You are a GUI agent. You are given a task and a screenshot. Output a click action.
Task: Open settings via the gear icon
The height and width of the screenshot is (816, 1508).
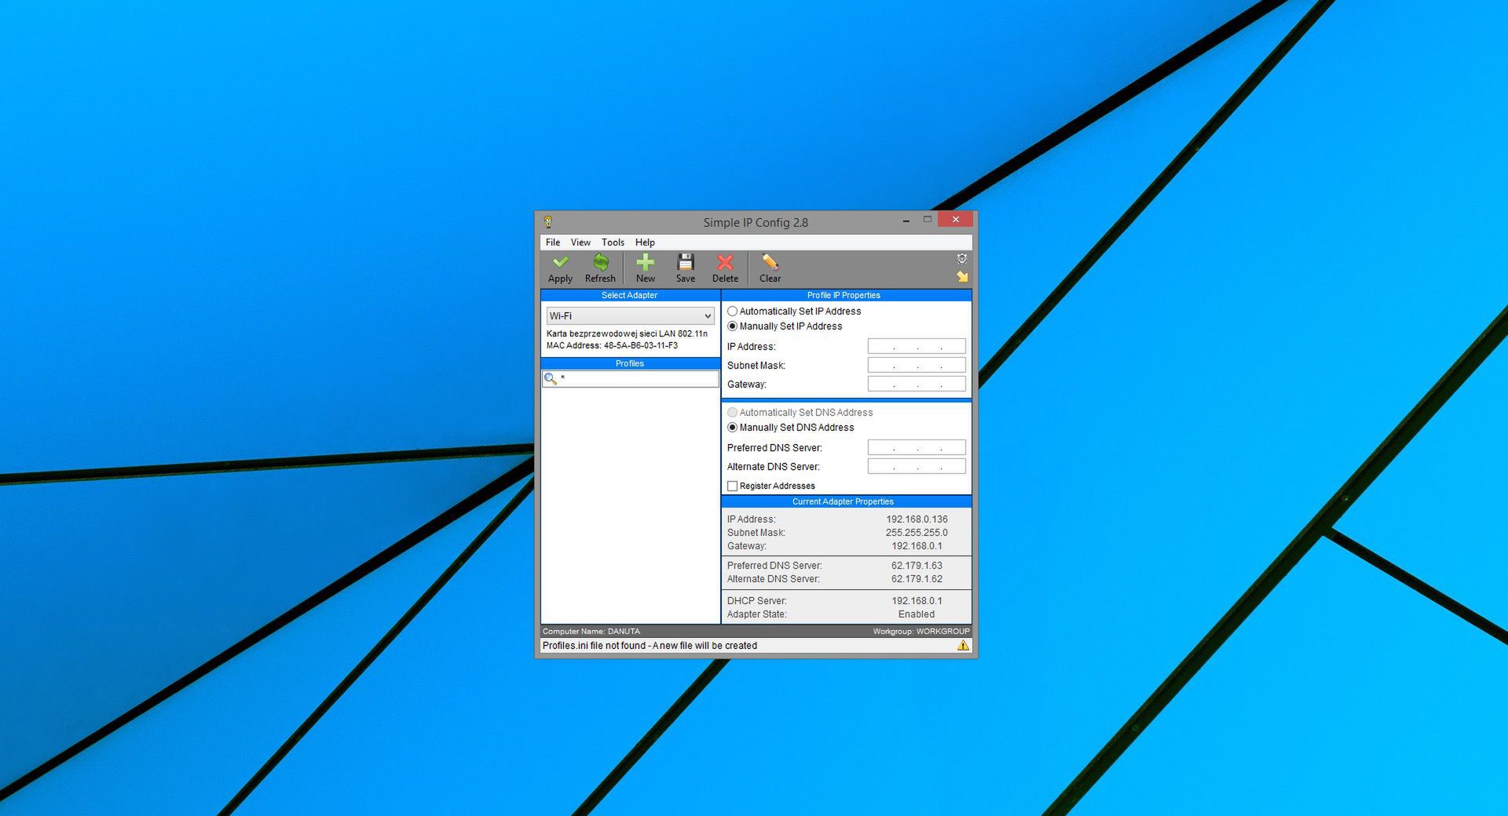(x=961, y=259)
